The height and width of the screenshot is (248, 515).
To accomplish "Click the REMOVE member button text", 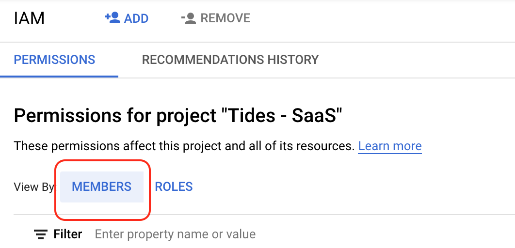I will coord(225,18).
